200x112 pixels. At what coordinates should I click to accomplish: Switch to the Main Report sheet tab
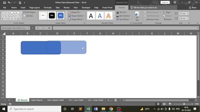[37, 100]
